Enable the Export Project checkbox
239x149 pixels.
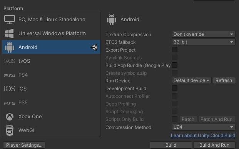point(175,50)
